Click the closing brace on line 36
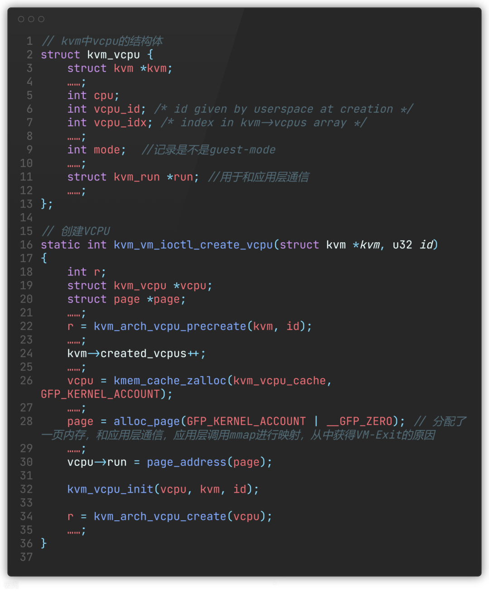The image size is (489, 594). pyautogui.click(x=44, y=544)
